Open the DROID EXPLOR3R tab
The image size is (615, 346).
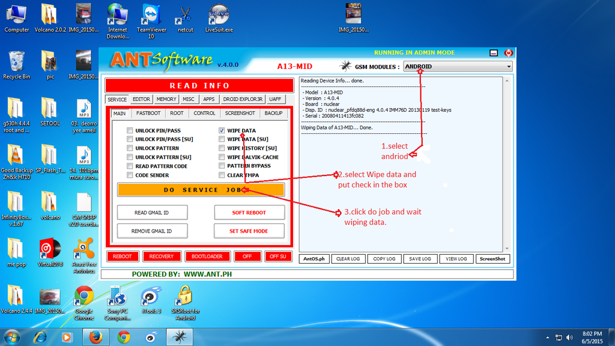coord(243,99)
